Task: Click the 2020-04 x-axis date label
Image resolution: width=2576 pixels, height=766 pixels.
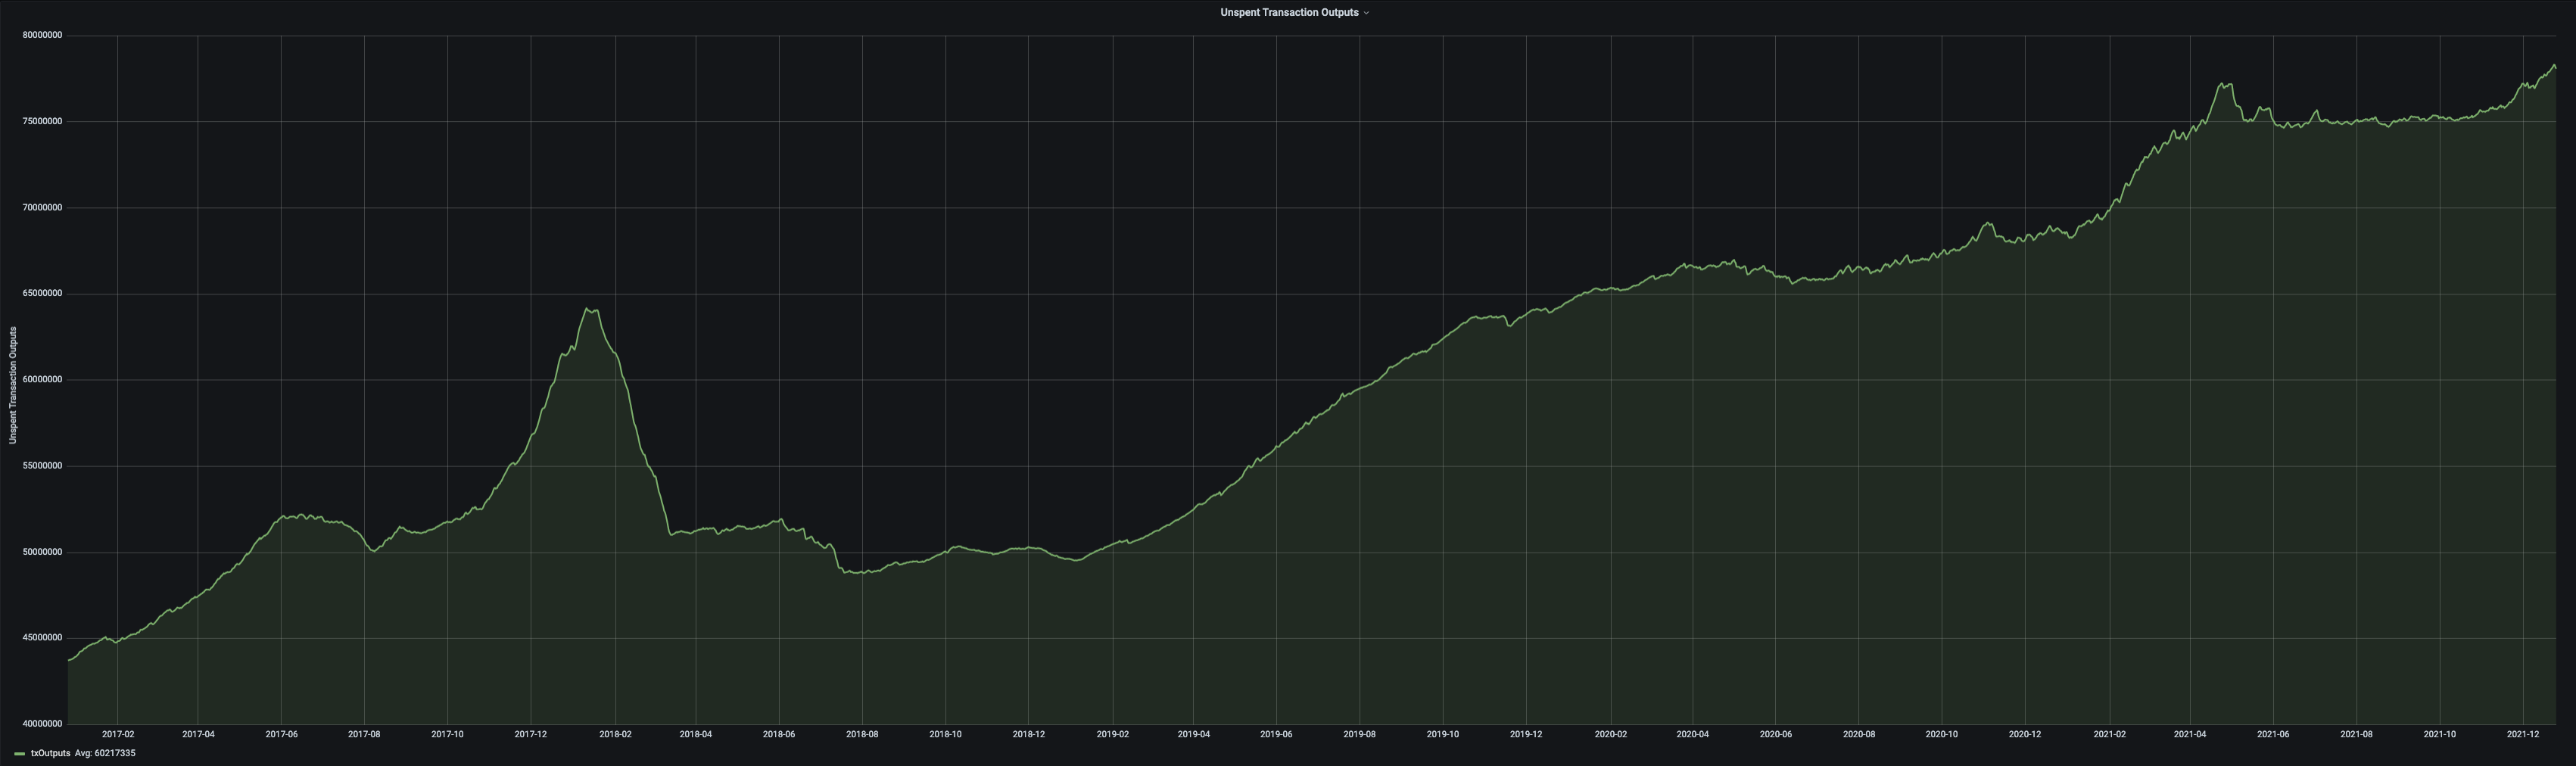Action: pyautogui.click(x=1692, y=734)
